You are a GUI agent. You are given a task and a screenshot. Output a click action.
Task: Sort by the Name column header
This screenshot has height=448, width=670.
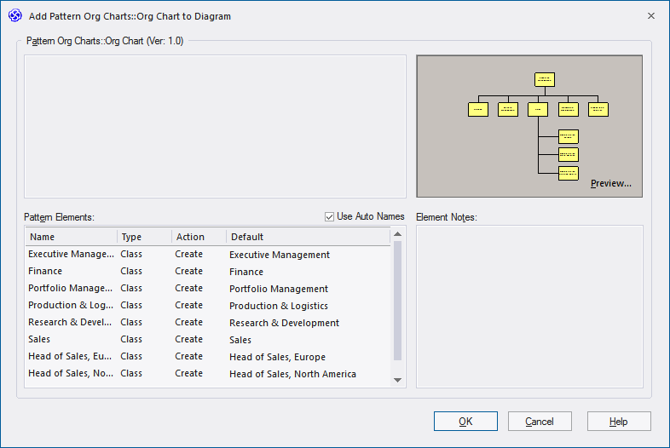(x=72, y=237)
